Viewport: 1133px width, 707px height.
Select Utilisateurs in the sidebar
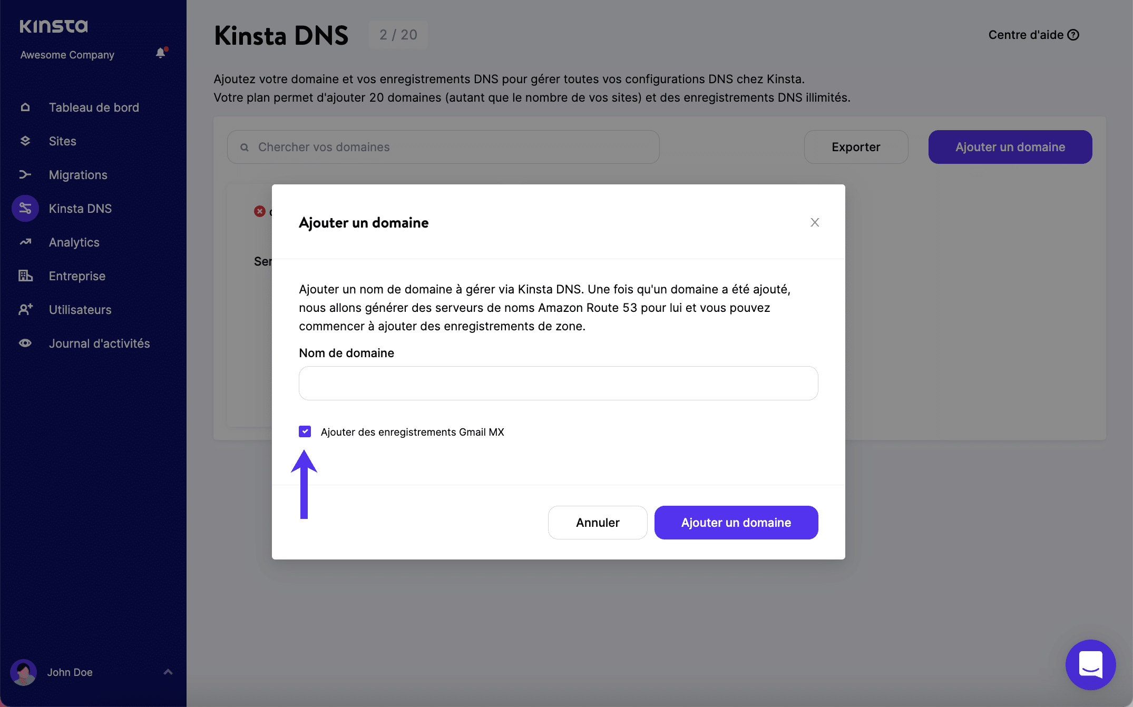(80, 310)
